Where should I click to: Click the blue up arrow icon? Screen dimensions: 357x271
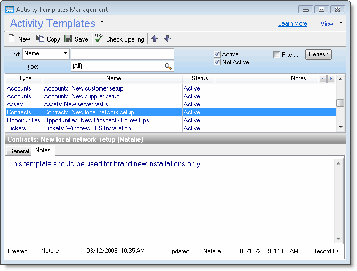155,38
